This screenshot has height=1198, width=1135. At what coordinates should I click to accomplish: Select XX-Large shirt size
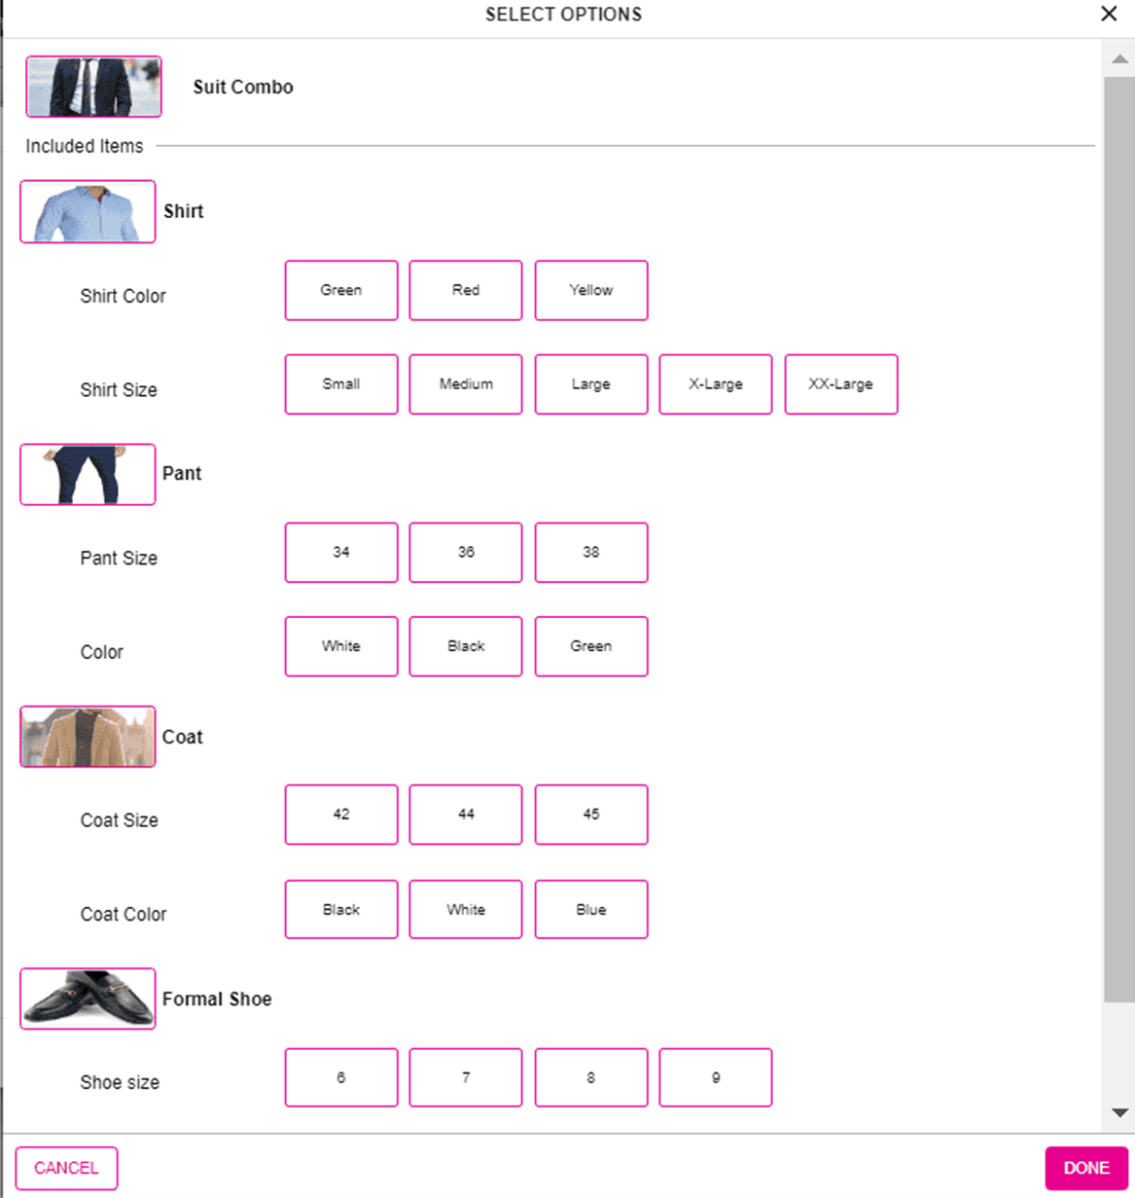[841, 384]
